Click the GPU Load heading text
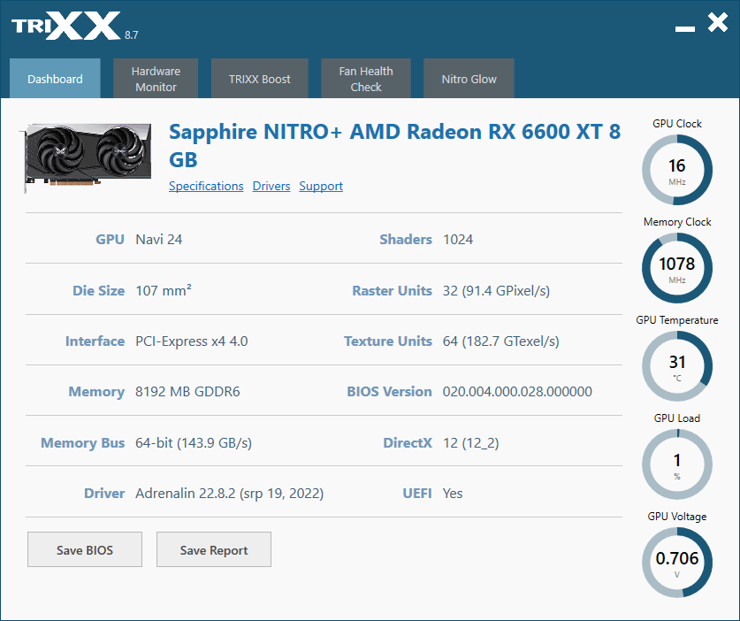 [677, 418]
